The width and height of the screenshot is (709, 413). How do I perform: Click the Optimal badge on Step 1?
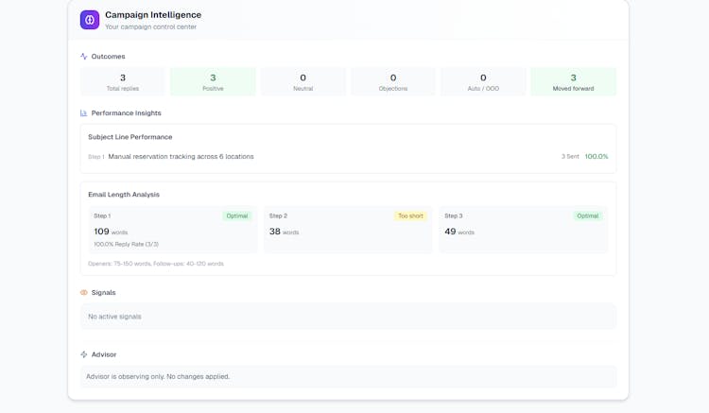point(236,215)
